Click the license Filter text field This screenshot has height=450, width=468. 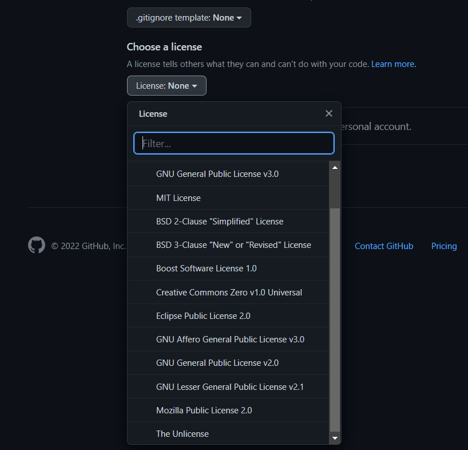pos(233,143)
